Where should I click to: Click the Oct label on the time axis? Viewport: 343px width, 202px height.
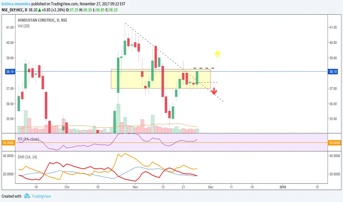(x=67, y=187)
